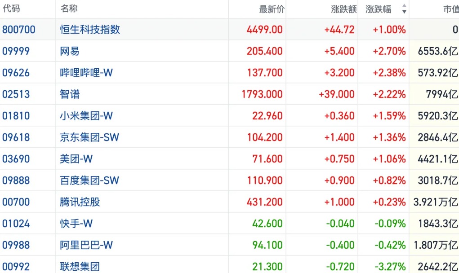Select price 21.300
Image resolution: width=459 pixels, height=273 pixels.
tap(267, 267)
